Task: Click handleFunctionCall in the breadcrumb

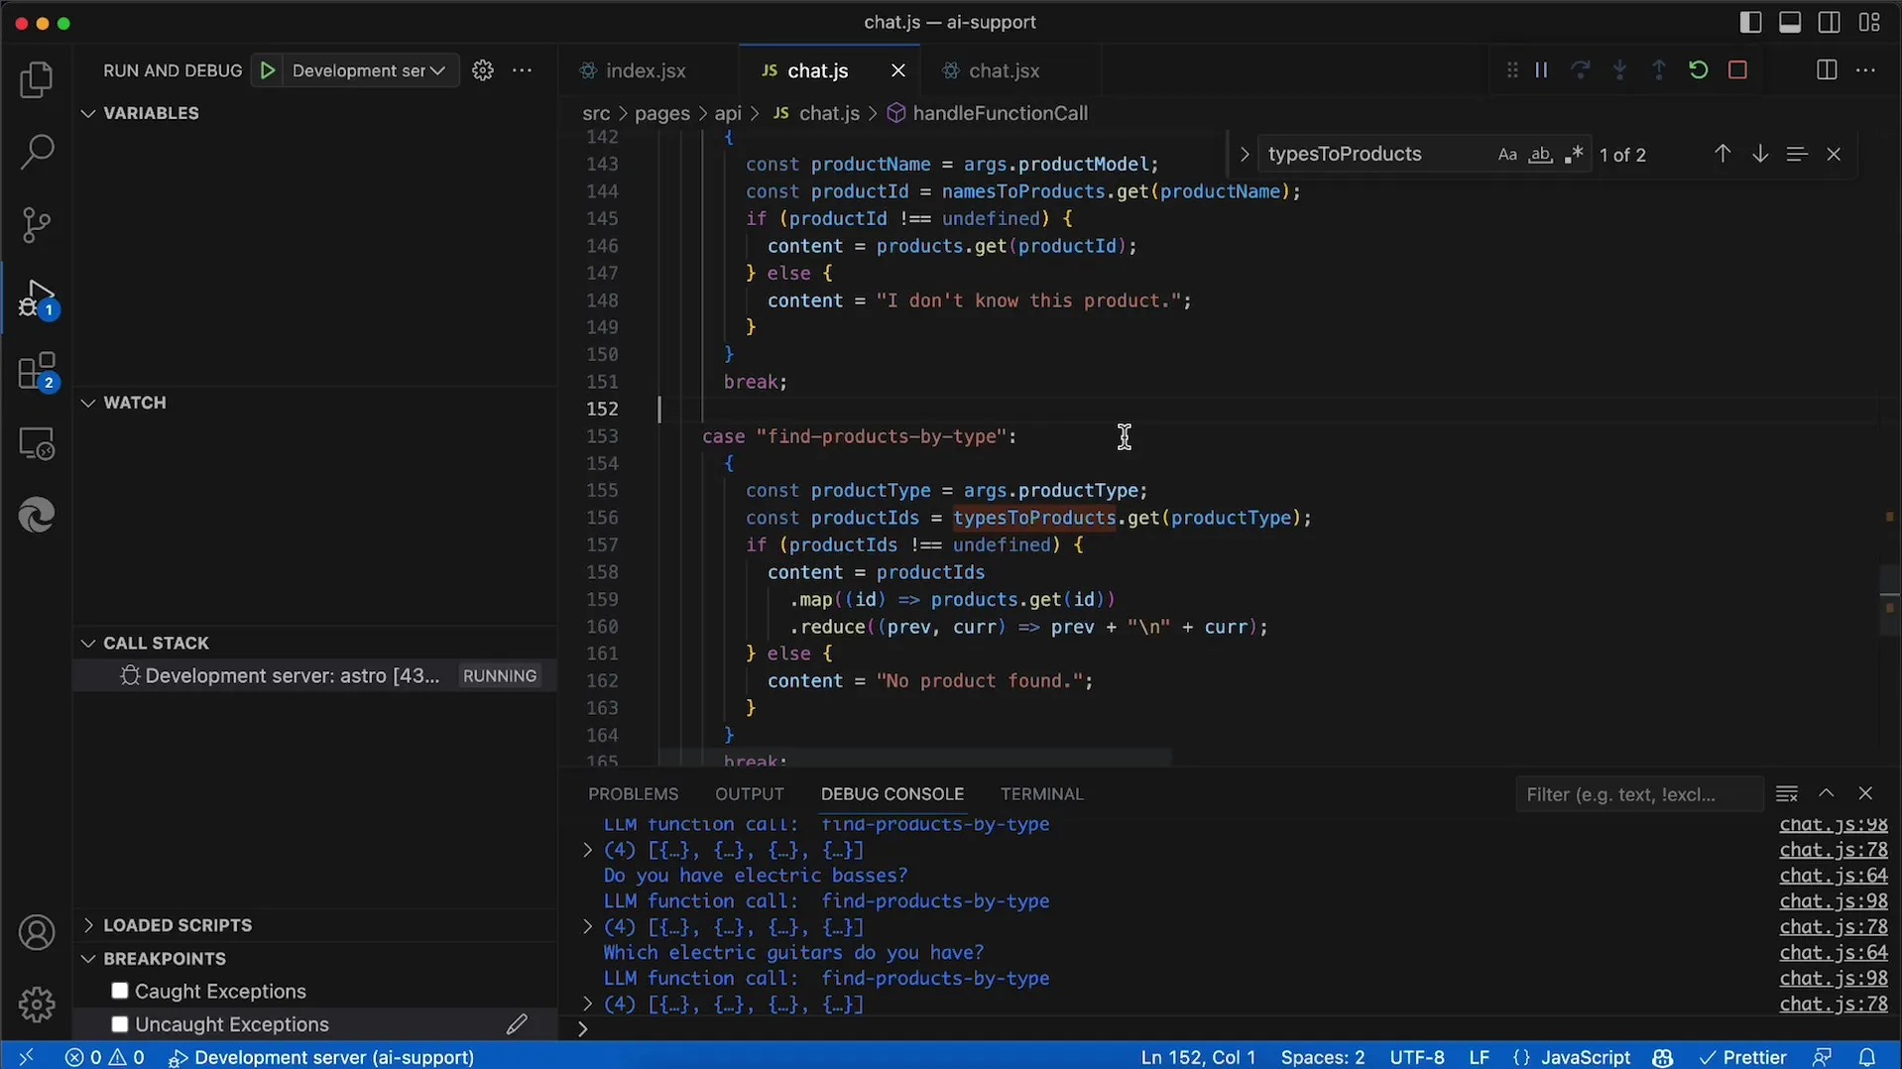Action: pyautogui.click(x=1000, y=113)
